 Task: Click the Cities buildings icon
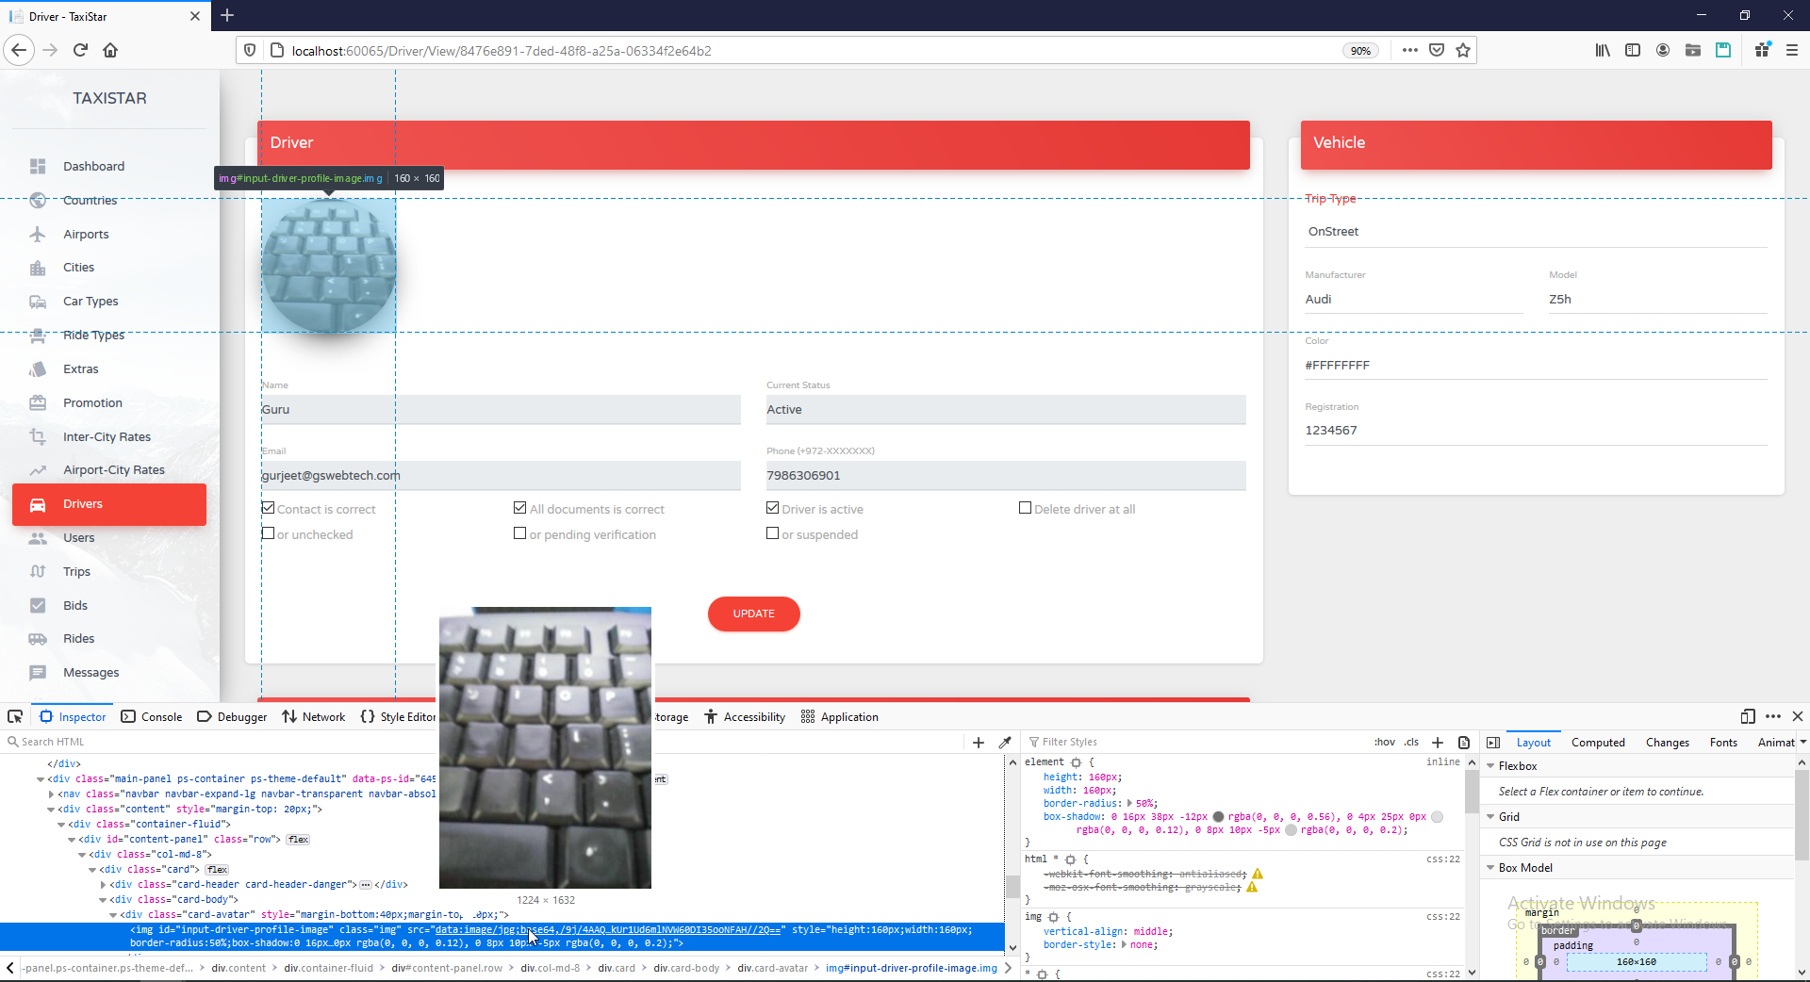click(x=38, y=269)
